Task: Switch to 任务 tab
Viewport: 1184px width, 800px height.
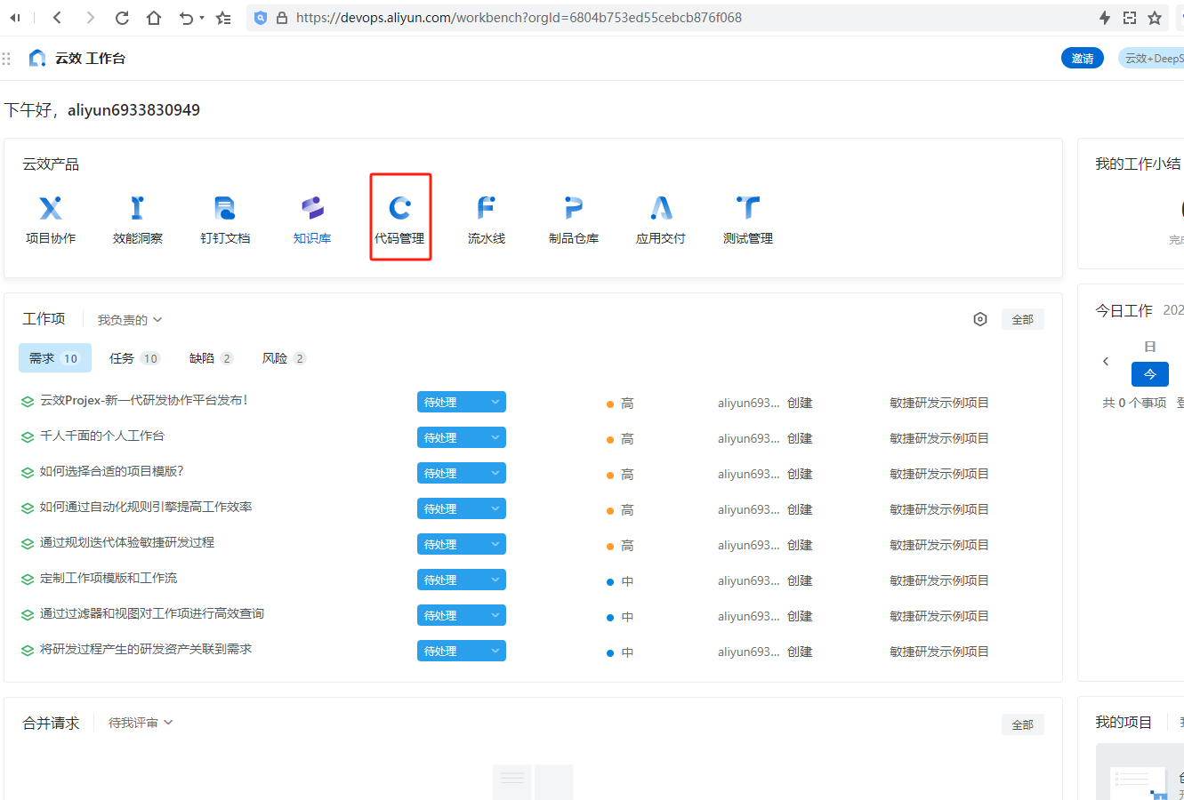Action: point(133,358)
